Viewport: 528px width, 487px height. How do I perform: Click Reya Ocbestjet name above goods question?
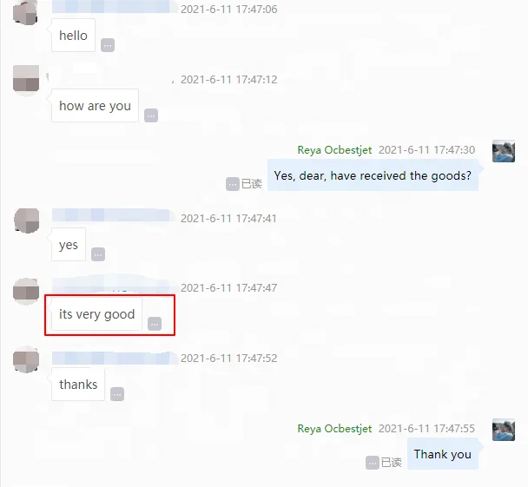point(334,150)
